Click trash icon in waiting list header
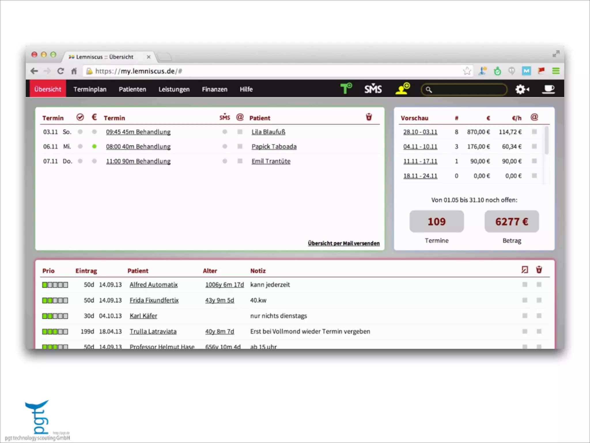590x443 pixels. point(539,270)
